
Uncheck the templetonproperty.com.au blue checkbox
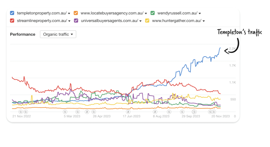(x=12, y=13)
